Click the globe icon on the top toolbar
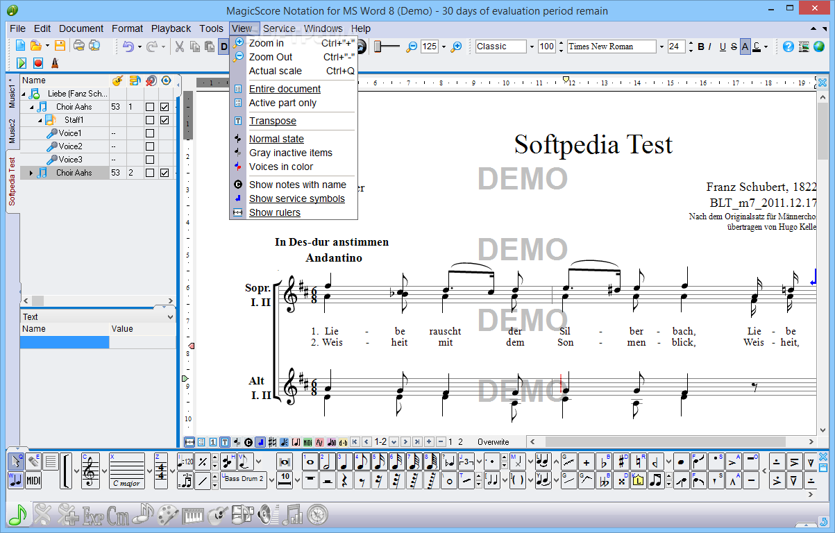 [820, 46]
